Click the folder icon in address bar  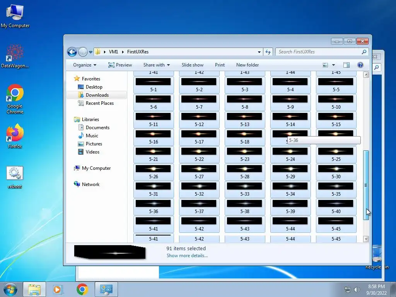(97, 52)
